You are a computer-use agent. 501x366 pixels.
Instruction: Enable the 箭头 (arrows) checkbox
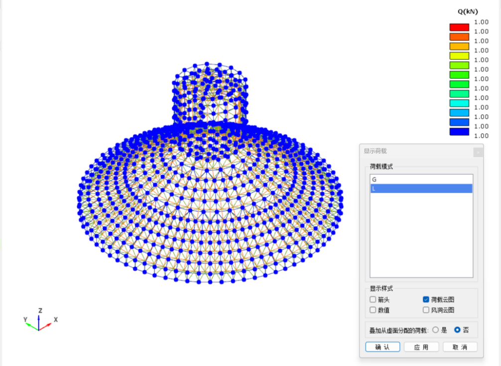(373, 299)
